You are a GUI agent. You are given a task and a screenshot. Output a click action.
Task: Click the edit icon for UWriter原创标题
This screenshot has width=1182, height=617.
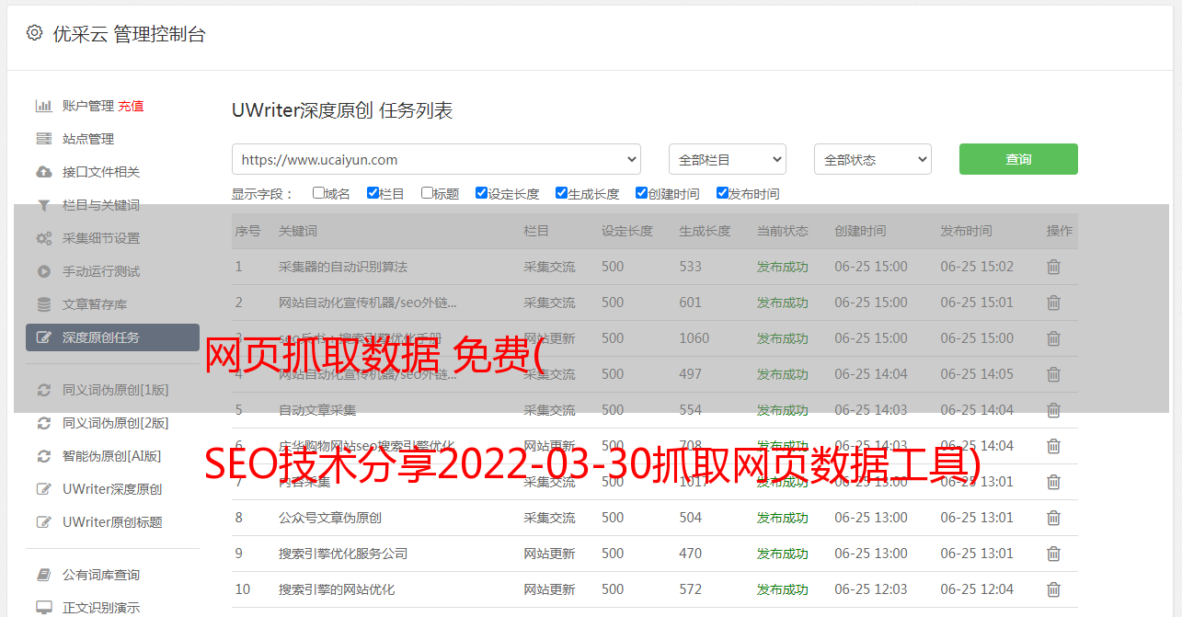(43, 522)
